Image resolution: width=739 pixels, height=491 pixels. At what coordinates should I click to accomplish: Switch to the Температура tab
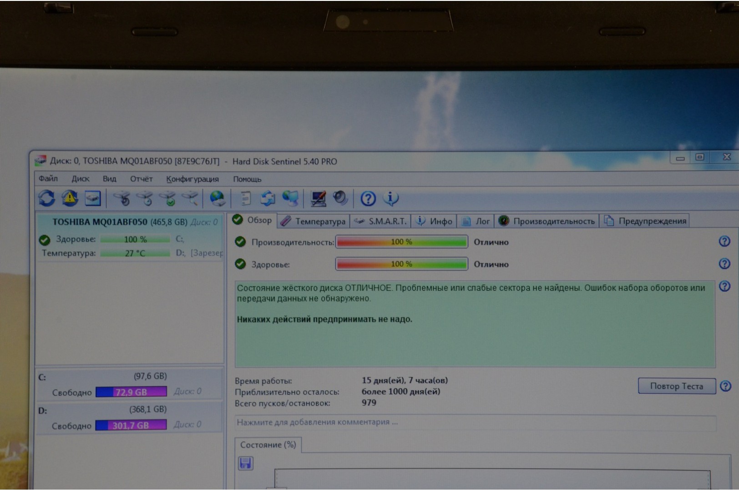point(314,221)
